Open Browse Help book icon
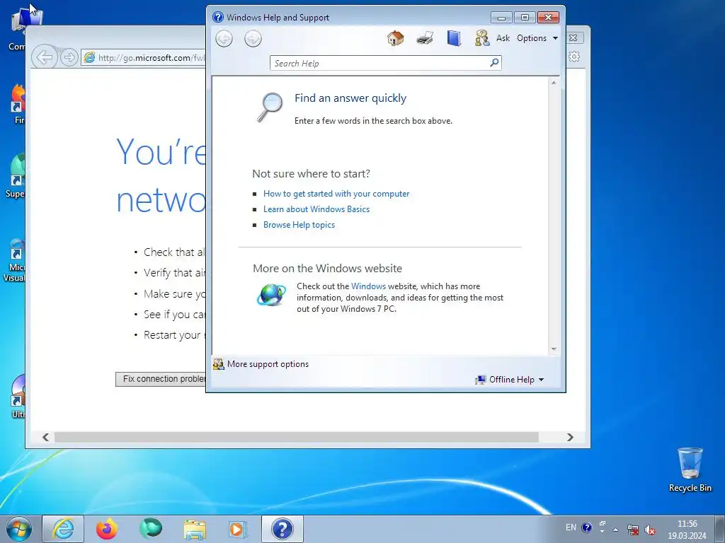Screen dimensions: 725x543 [454, 38]
